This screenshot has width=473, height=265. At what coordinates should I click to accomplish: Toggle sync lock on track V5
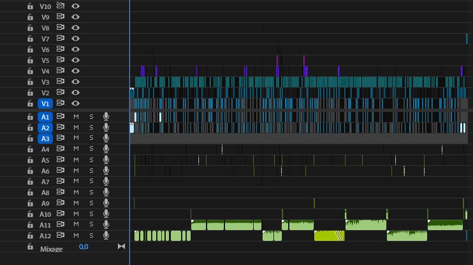click(x=61, y=60)
